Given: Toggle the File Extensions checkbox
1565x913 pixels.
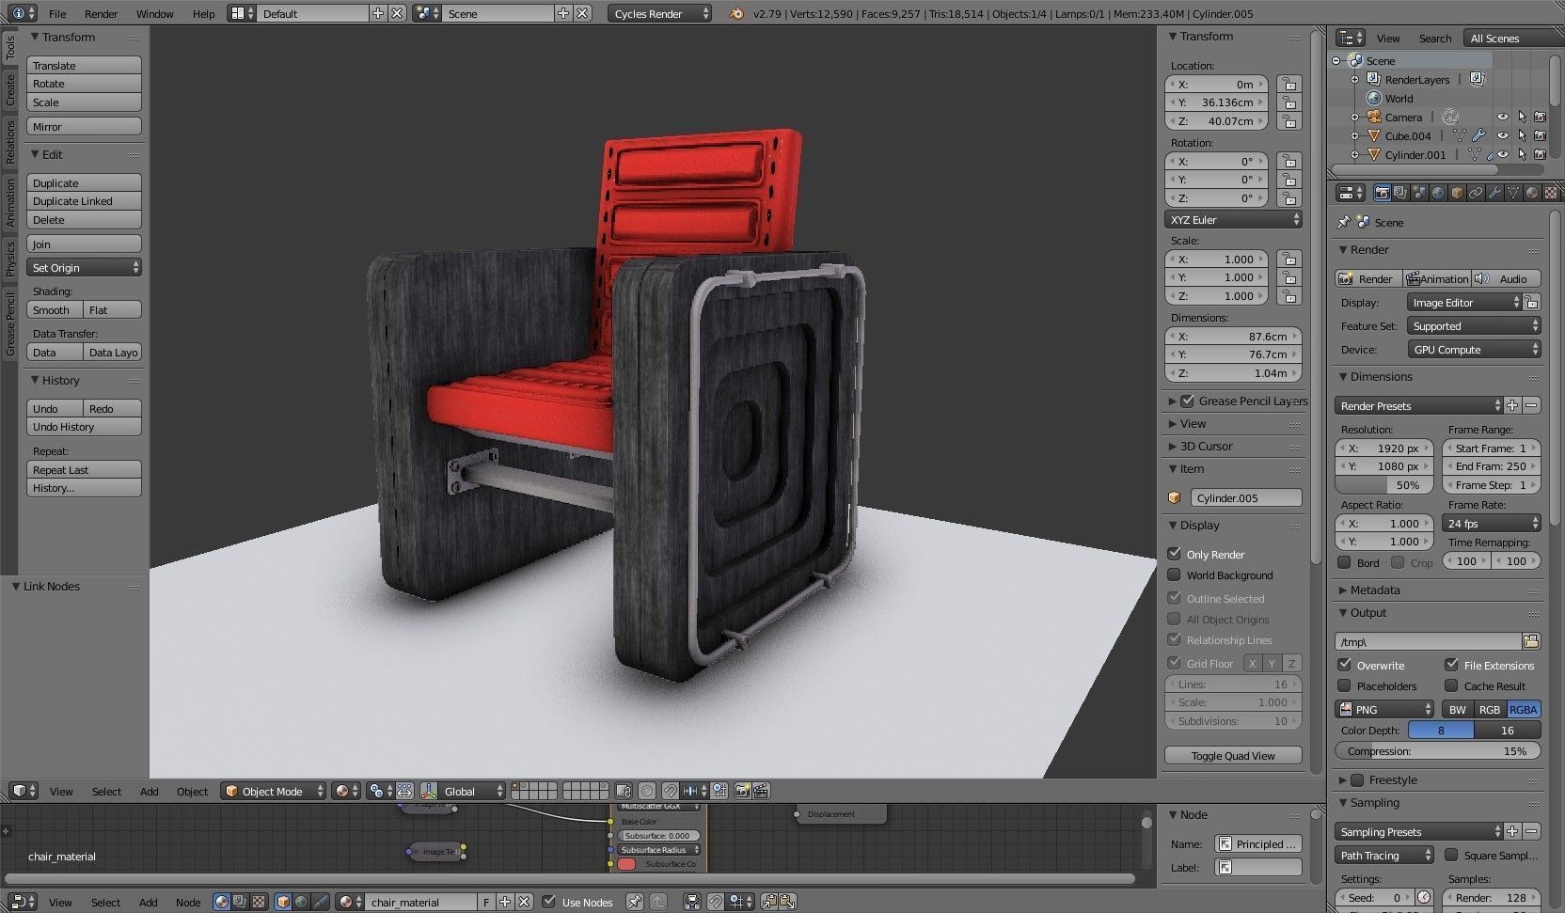Looking at the screenshot, I should 1451,665.
